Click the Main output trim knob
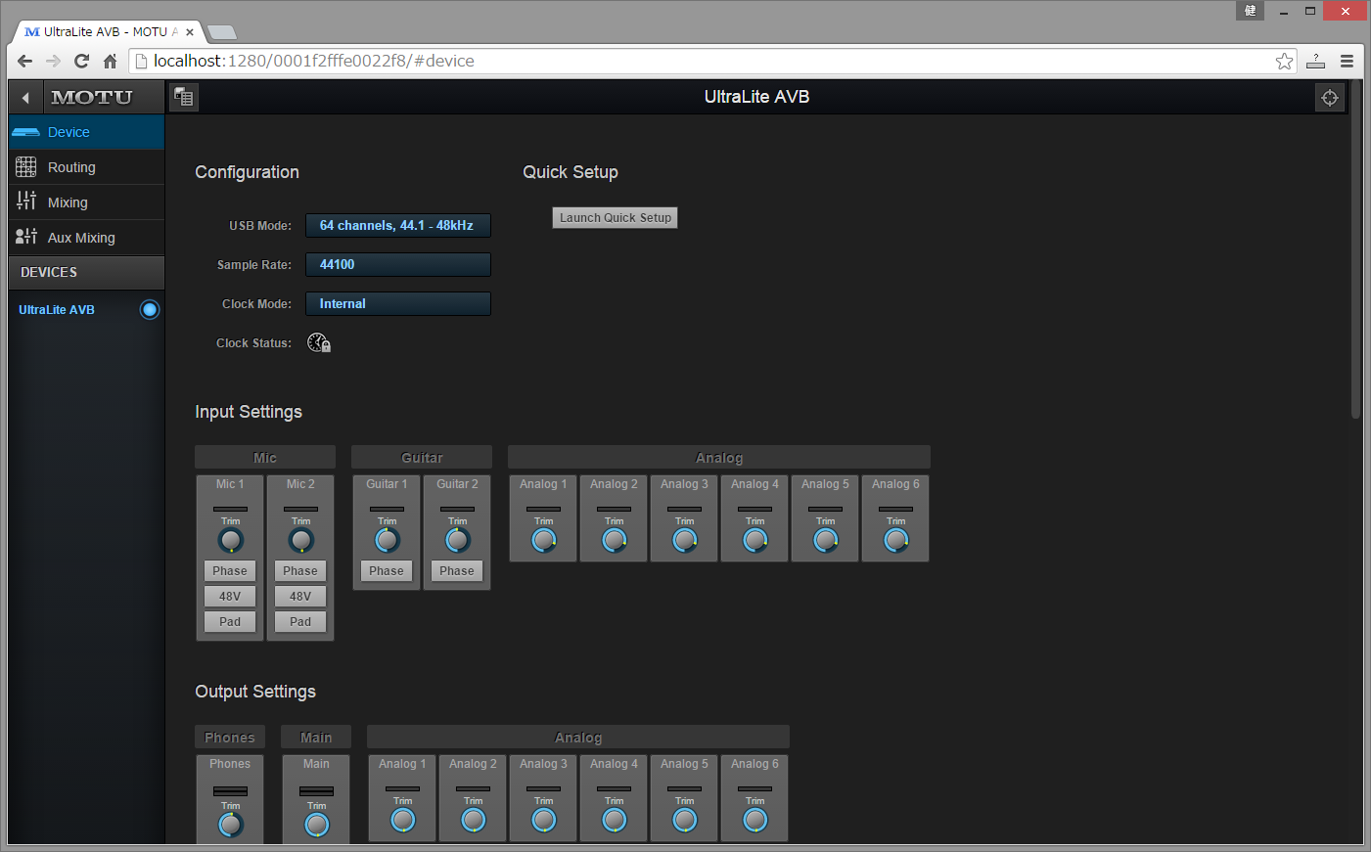The image size is (1371, 852). pos(317,825)
